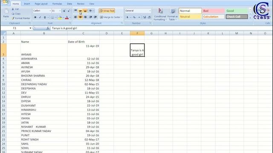273x153 pixels.
Task: Open the Underline style dropdown arrow
Action: [48, 17]
